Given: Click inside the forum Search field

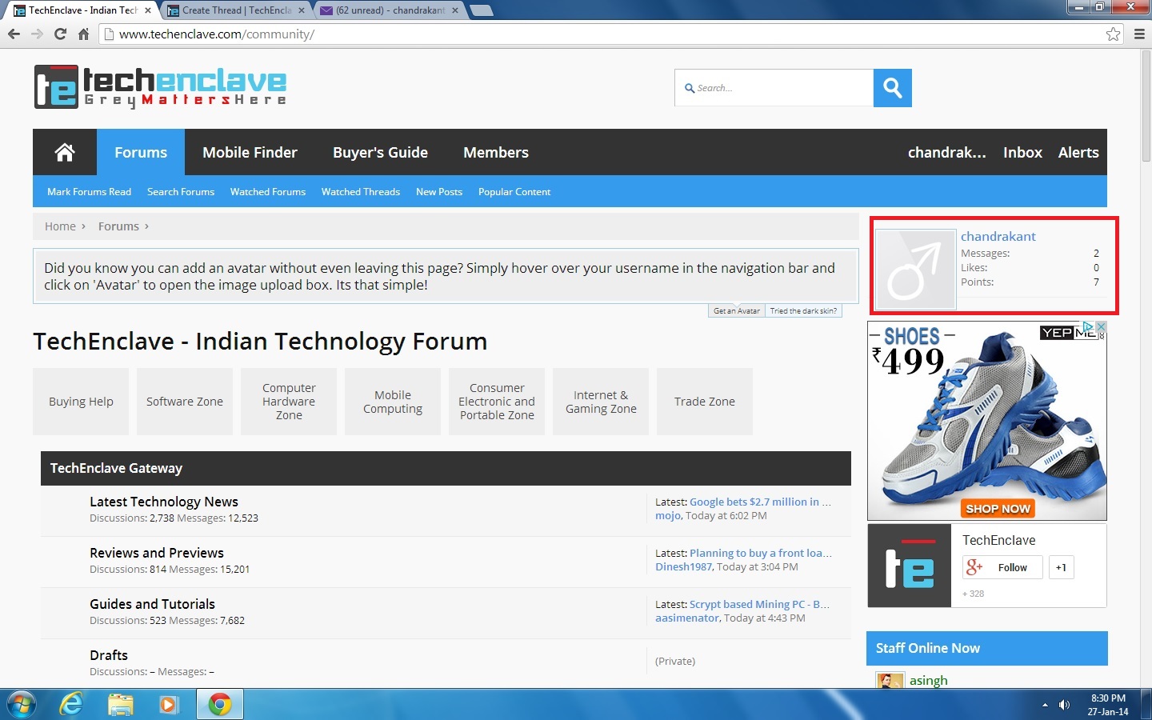Looking at the screenshot, I should pos(774,88).
